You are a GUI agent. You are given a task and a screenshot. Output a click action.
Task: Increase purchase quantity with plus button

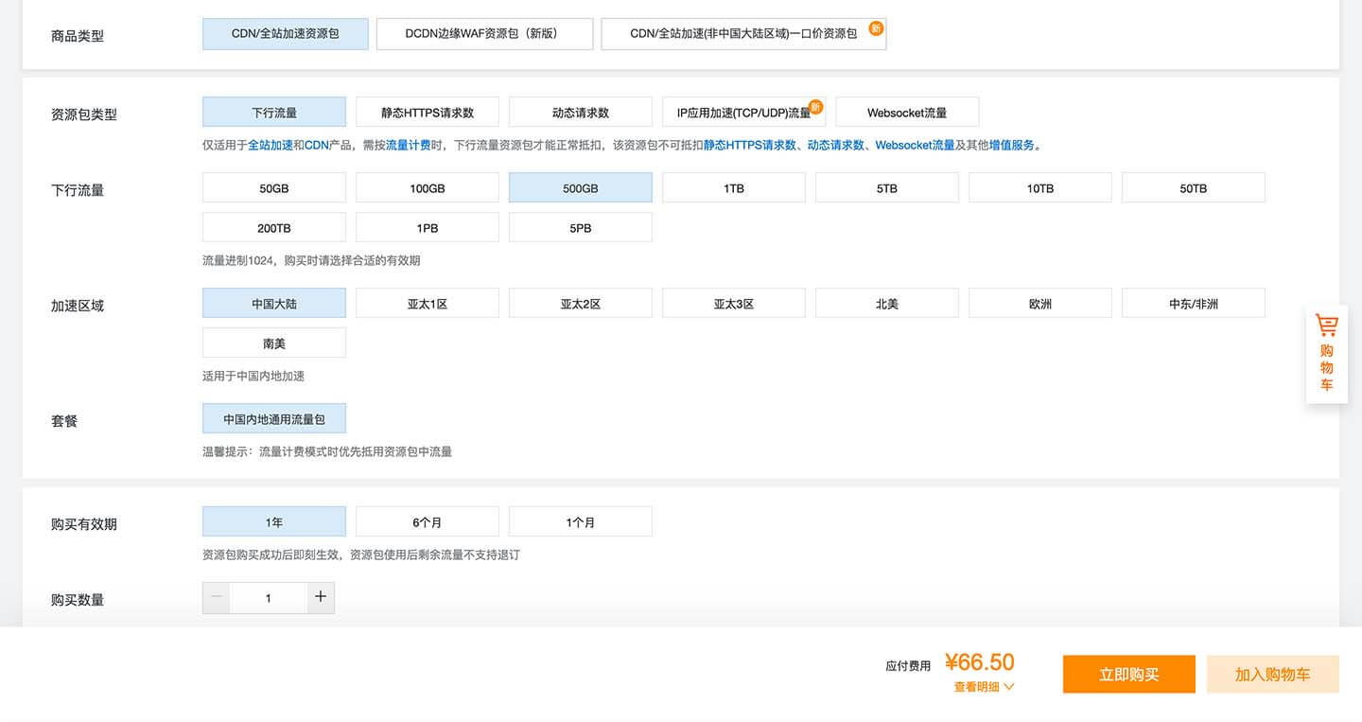(321, 598)
